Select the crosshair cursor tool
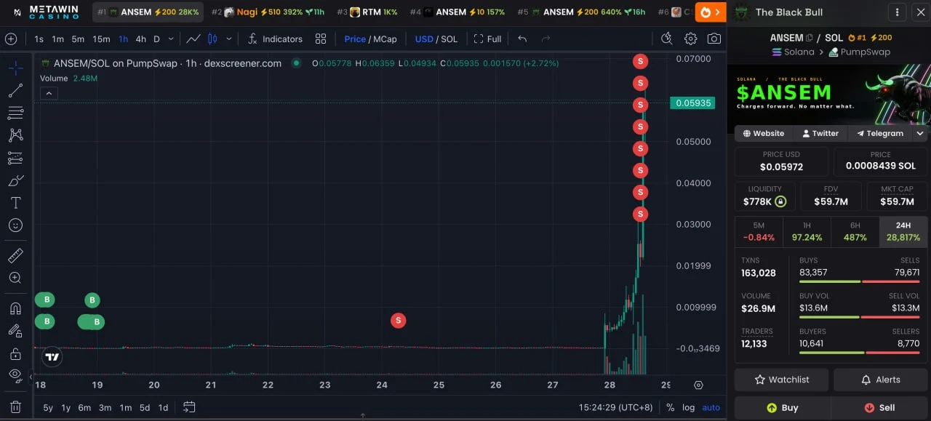 click(15, 68)
